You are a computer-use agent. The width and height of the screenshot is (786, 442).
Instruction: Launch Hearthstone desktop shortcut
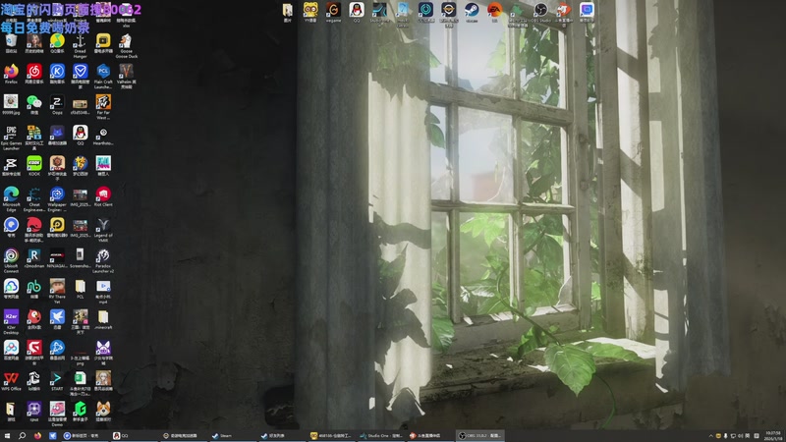pyautogui.click(x=103, y=135)
